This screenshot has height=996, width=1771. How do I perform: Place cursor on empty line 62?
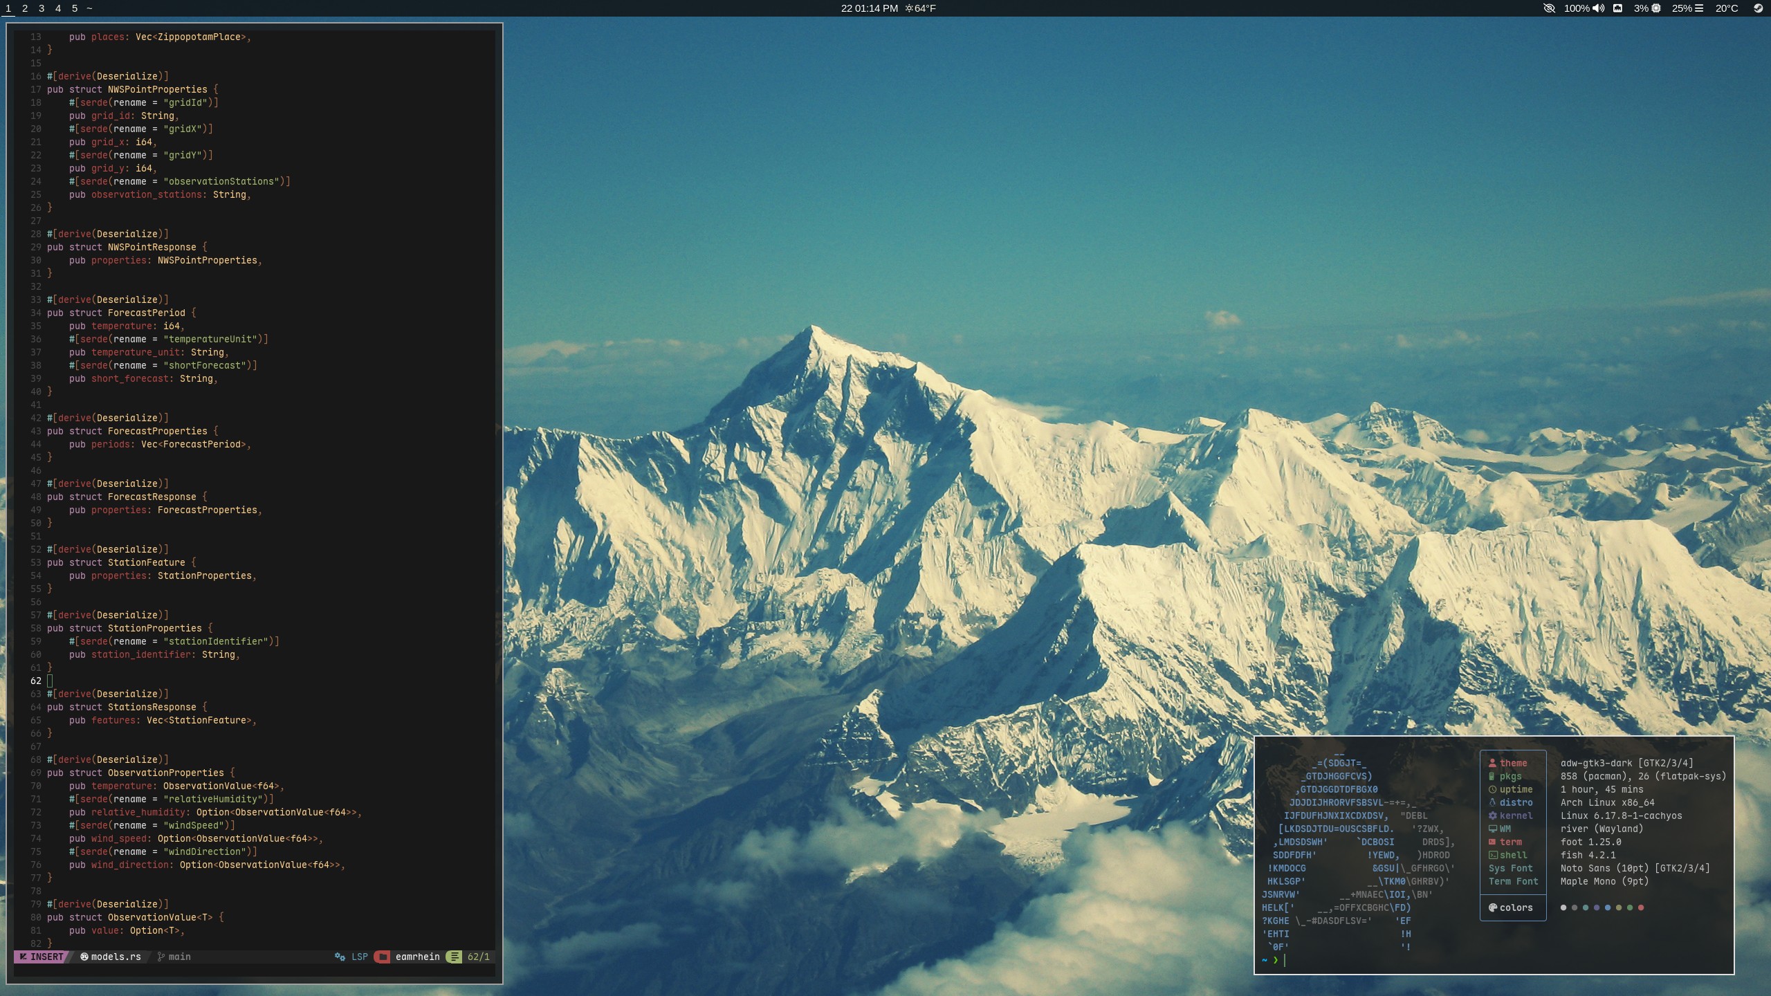tap(50, 681)
